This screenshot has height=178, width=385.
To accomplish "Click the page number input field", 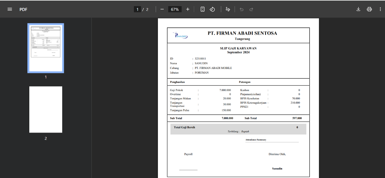I will (x=137, y=9).
